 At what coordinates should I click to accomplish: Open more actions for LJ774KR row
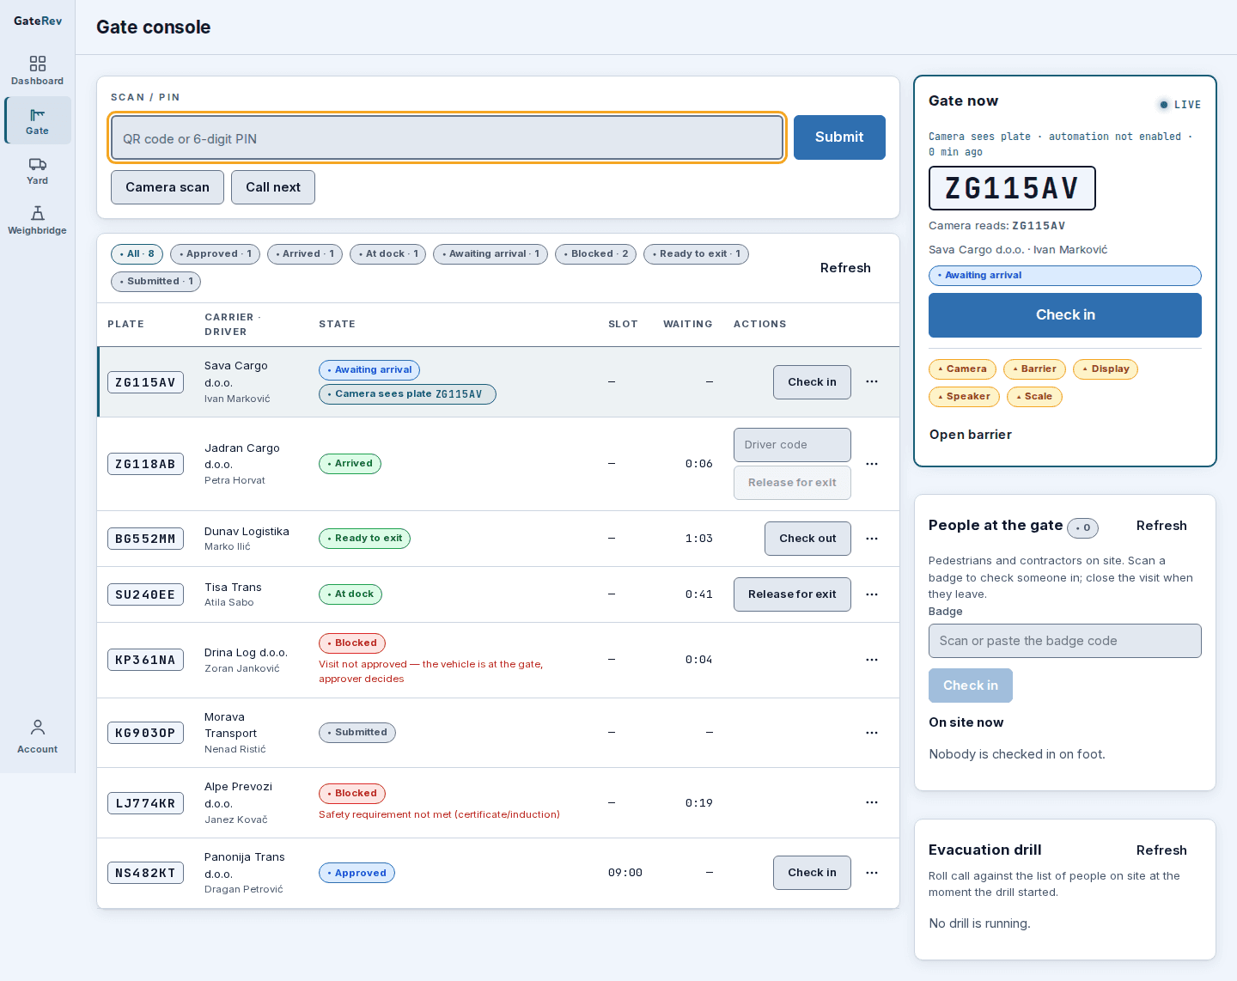click(872, 802)
